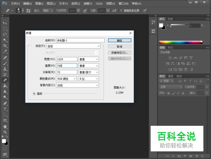Select the Zoom magnifier tool
This screenshot has height=159, width=211.
pyautogui.click(x=5, y=132)
